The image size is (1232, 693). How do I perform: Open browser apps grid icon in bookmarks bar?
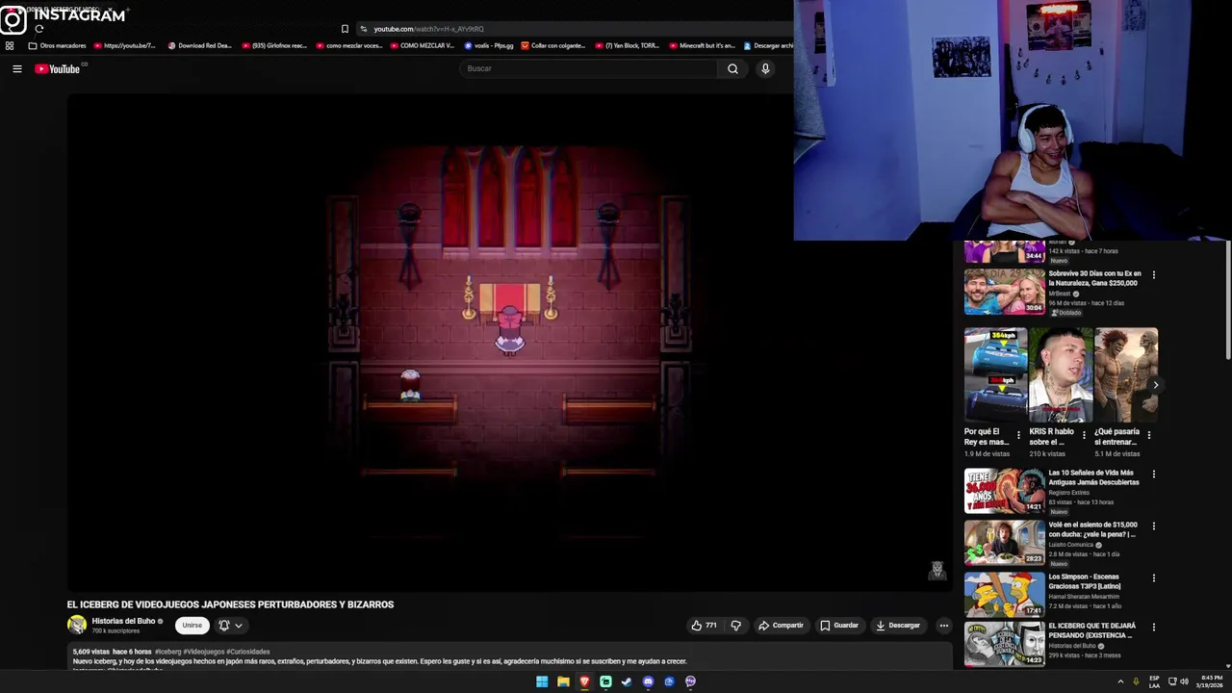click(10, 45)
